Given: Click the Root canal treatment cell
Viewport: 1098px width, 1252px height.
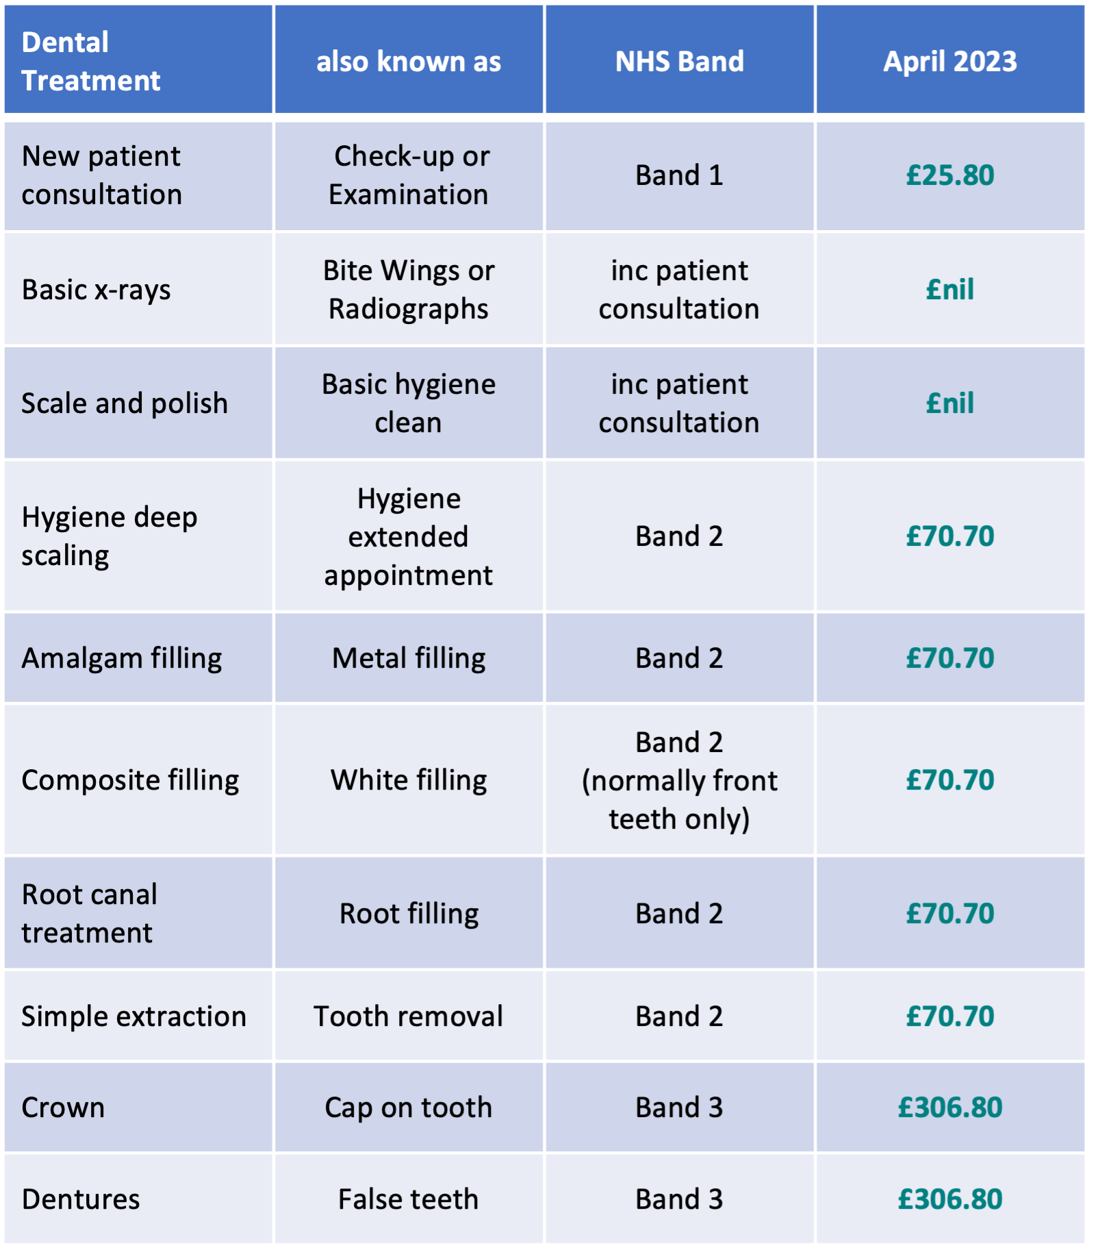Looking at the screenshot, I should click(x=138, y=913).
